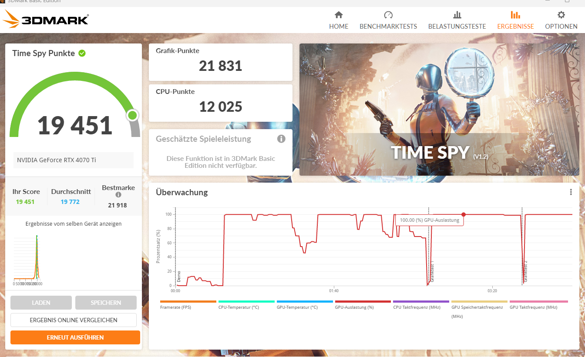This screenshot has width=585, height=357.
Task: Click the Ihr Score value 19 451
Action: coord(25,202)
